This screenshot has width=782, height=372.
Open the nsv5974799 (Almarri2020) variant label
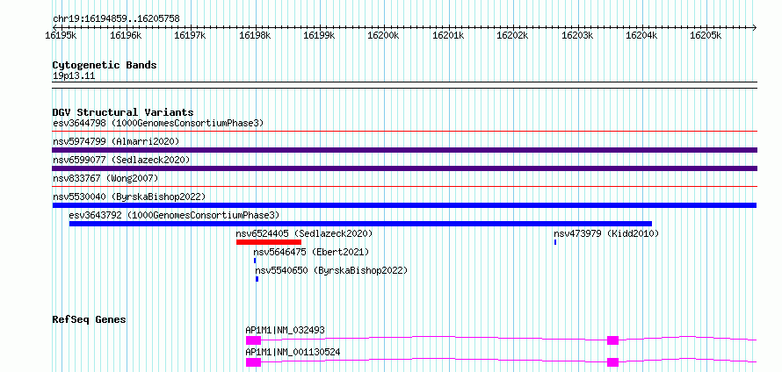point(116,141)
